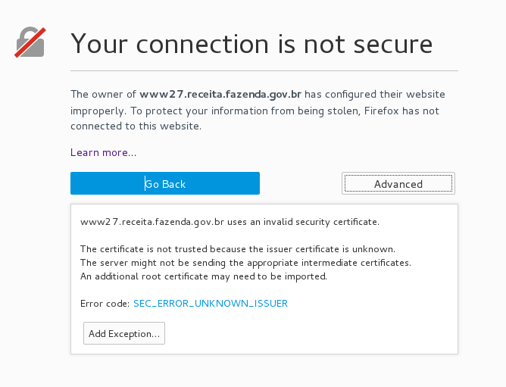Click the "issuer certificate is unknown" sentence

coord(238,249)
